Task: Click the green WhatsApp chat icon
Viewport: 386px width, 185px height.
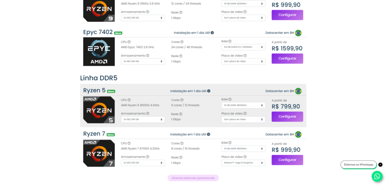Action: 377,176
